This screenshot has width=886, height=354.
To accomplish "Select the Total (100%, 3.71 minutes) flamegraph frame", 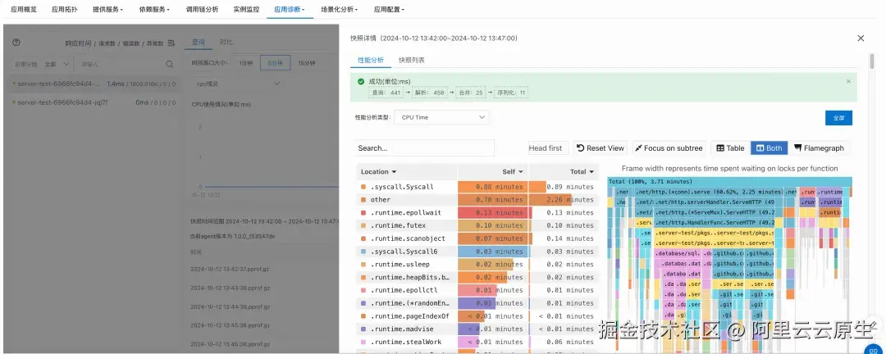I will [x=729, y=181].
